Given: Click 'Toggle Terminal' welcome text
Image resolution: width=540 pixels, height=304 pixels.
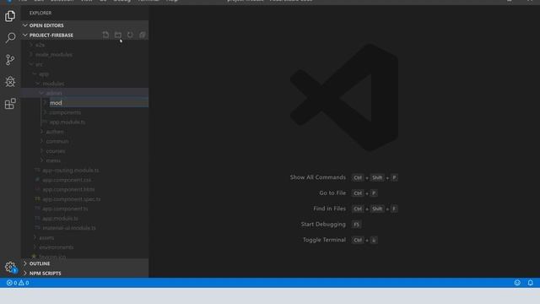Looking at the screenshot, I should pos(324,240).
